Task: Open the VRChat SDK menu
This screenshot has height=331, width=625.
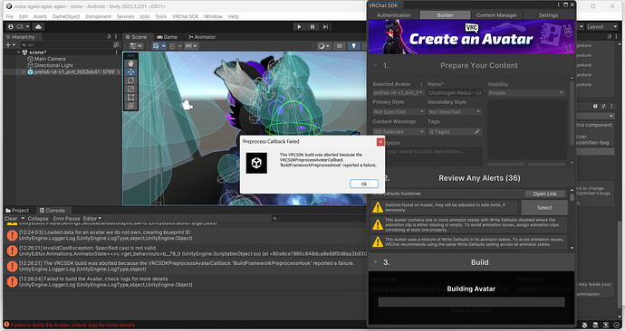Action: coord(185,16)
